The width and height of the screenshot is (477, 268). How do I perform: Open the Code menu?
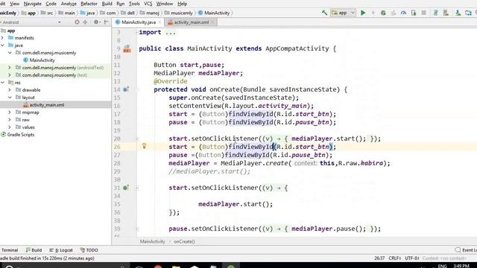[51, 4]
